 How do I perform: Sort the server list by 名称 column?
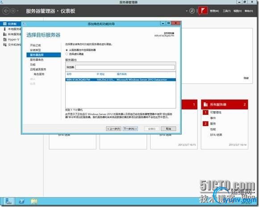[x=69, y=74]
